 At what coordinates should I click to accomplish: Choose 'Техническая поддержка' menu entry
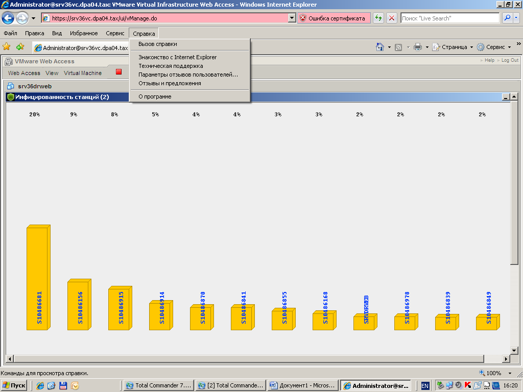171,66
